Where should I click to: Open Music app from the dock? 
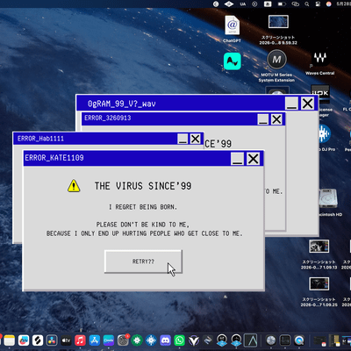[x=80, y=340]
